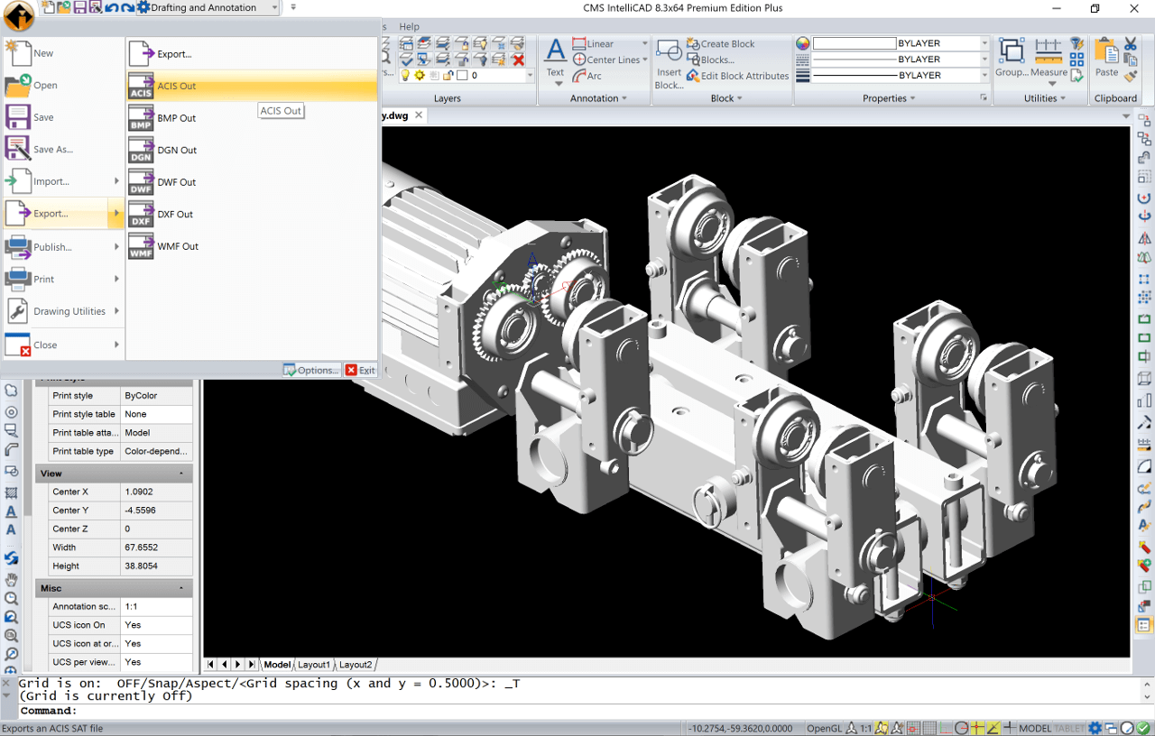
Task: Choose WMF Out export option
Action: pos(252,246)
